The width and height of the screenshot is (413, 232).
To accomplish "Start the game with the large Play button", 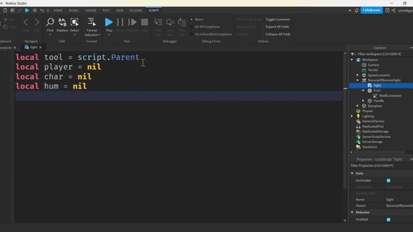I will coord(109,22).
